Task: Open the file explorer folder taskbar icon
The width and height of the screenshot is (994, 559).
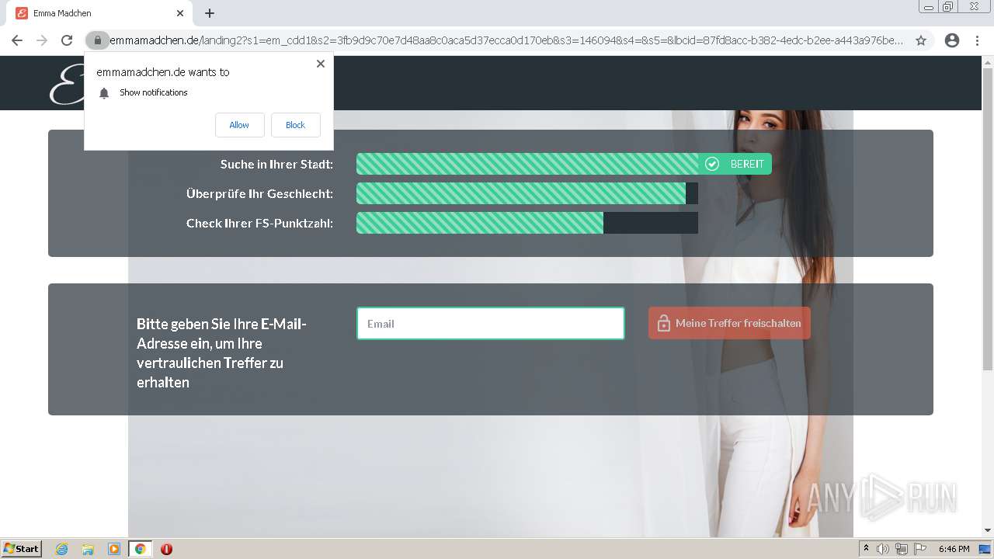Action: coord(88,549)
